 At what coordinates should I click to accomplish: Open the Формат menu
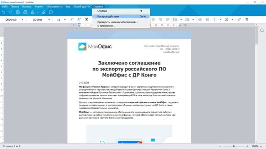[x=39, y=7]
